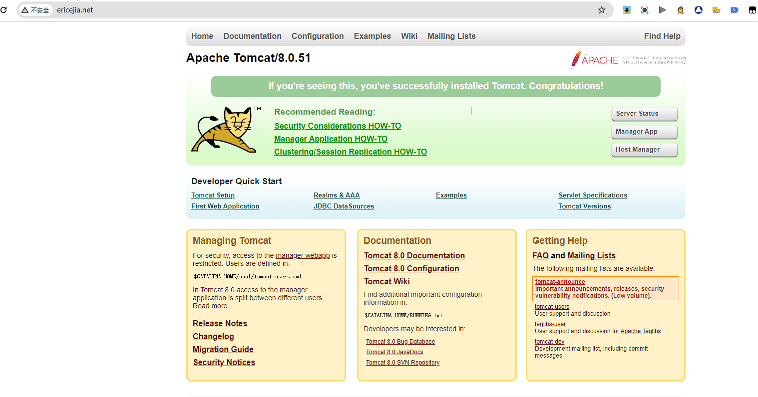Viewport: 758px width, 397px height.
Task: Open the Tampermonkey extension with two dots
Action: click(x=752, y=10)
